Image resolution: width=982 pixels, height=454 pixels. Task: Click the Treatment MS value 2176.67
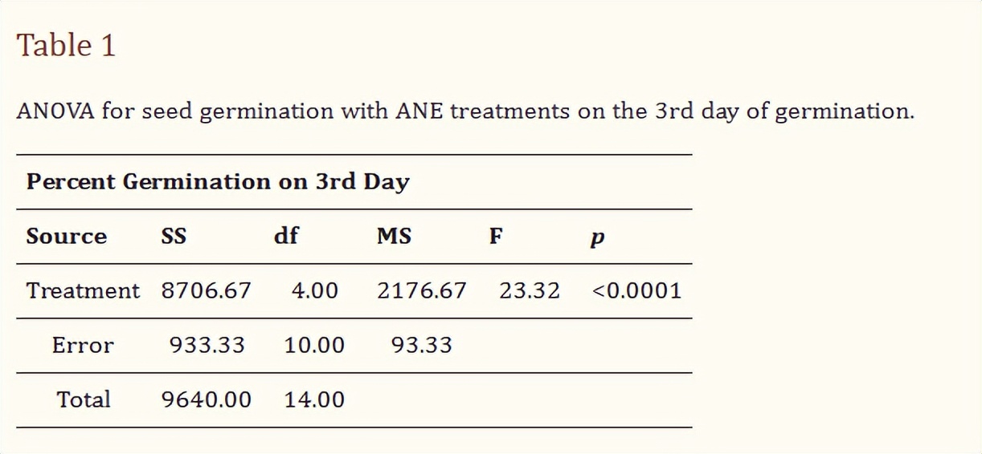(x=421, y=290)
